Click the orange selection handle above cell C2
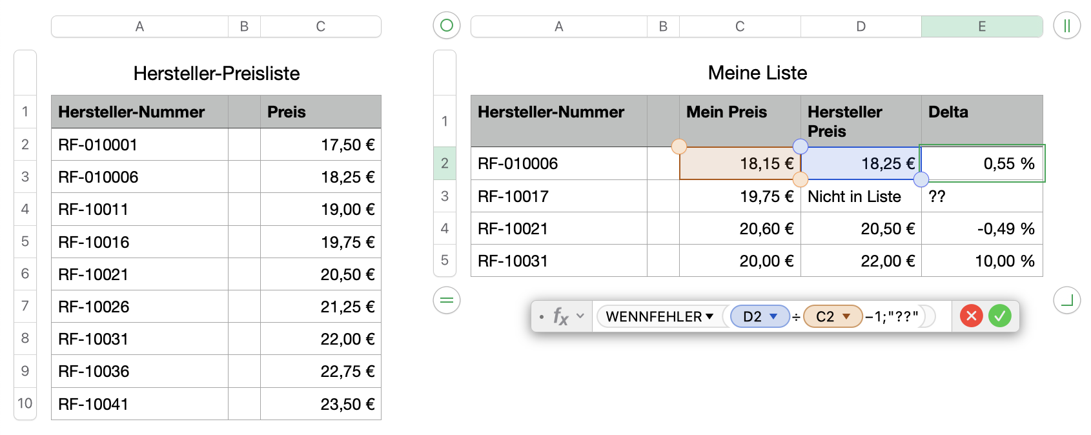Screen dimensions: 1091x435 pos(679,147)
